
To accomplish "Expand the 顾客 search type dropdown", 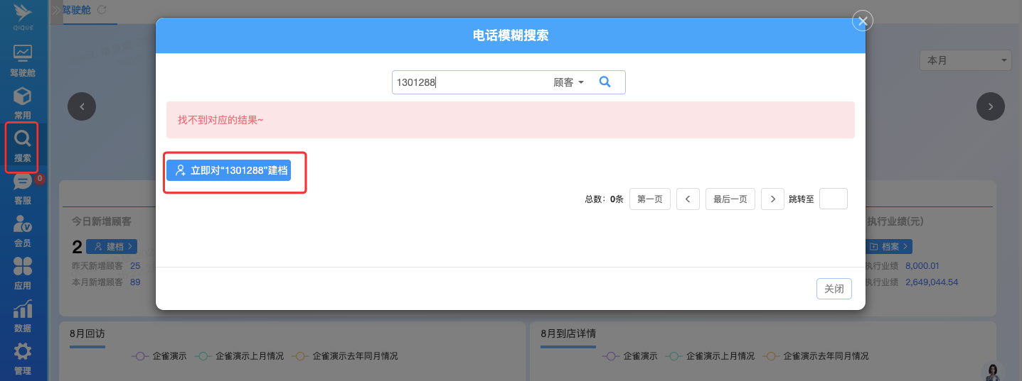I will coord(568,82).
